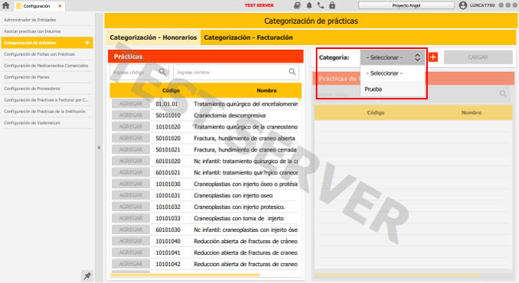519x283 pixels.
Task: Open notifications bell icon
Action: tap(309, 5)
